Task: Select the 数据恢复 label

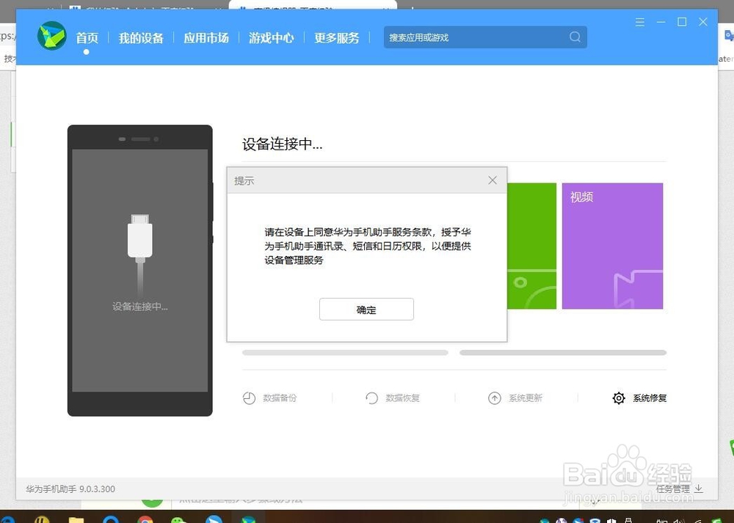Action: pos(402,398)
